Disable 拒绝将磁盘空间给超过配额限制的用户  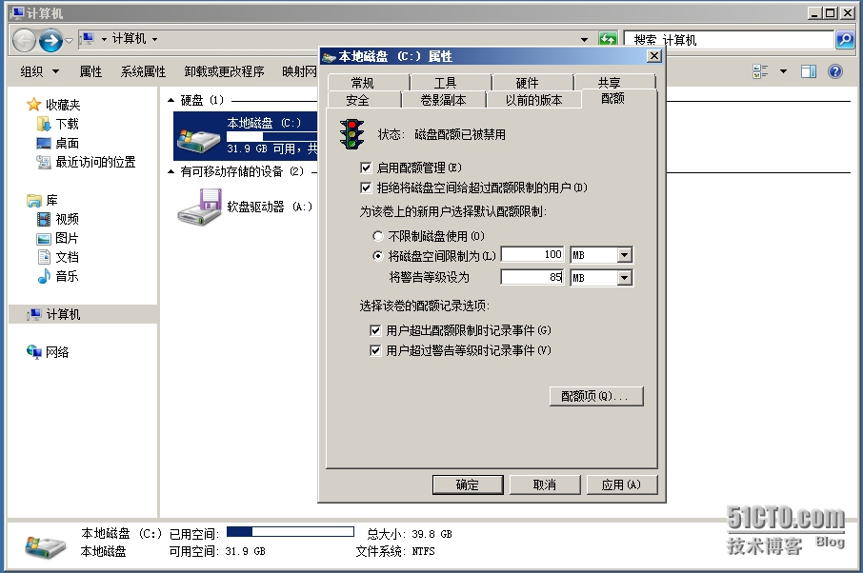tap(367, 187)
